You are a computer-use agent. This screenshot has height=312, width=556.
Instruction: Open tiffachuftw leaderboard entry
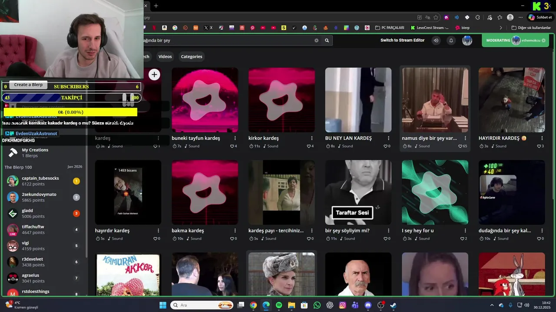tap(43, 230)
